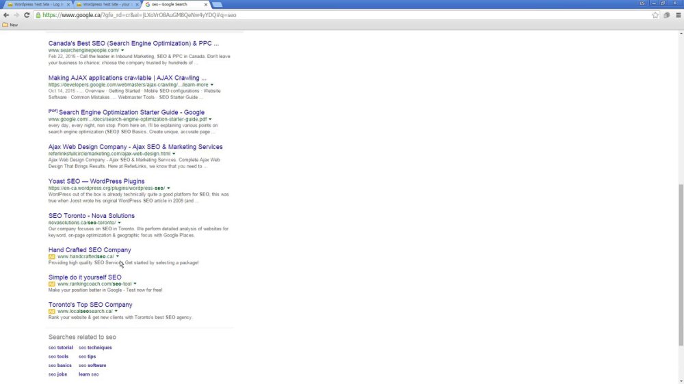684x384 pixels.
Task: Open a new tab with the new tab button
Action: pyautogui.click(x=218, y=4)
